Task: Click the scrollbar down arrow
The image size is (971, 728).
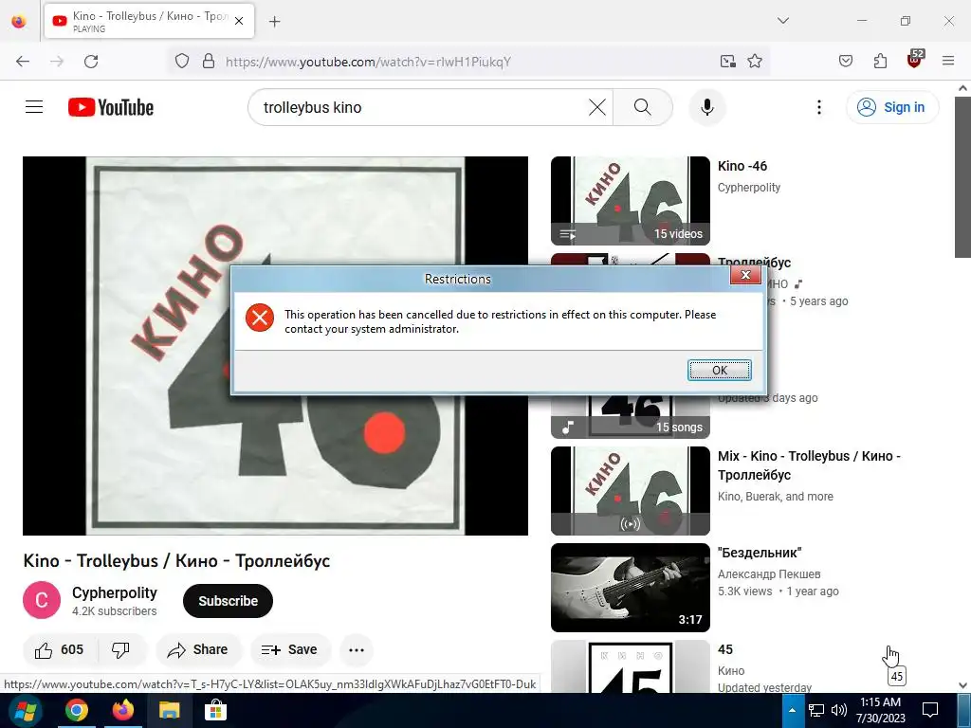Action: 962,685
